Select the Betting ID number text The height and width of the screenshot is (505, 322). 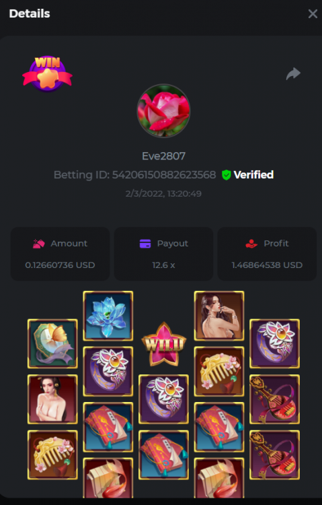pyautogui.click(x=164, y=174)
